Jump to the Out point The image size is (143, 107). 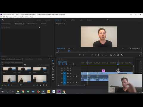pos(106,55)
